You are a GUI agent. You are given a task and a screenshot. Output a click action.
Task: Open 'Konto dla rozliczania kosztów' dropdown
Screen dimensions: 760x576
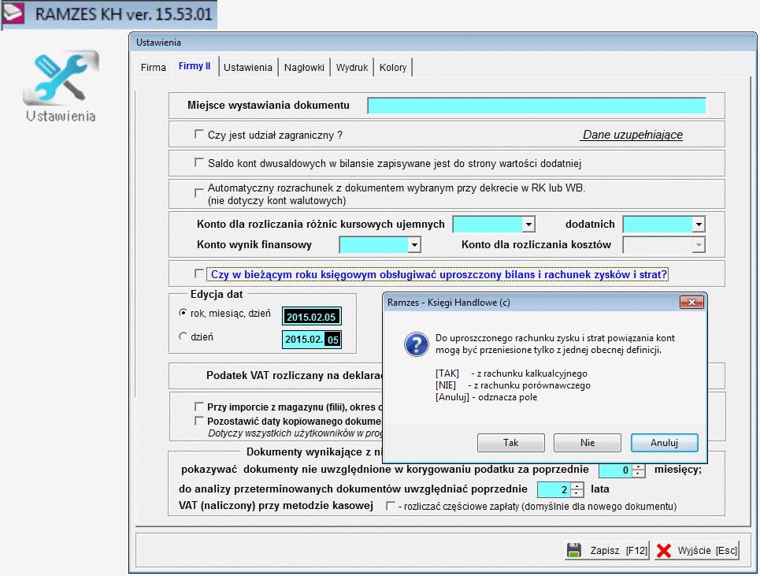pos(699,245)
